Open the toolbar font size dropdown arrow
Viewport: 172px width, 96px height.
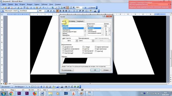click(45, 11)
